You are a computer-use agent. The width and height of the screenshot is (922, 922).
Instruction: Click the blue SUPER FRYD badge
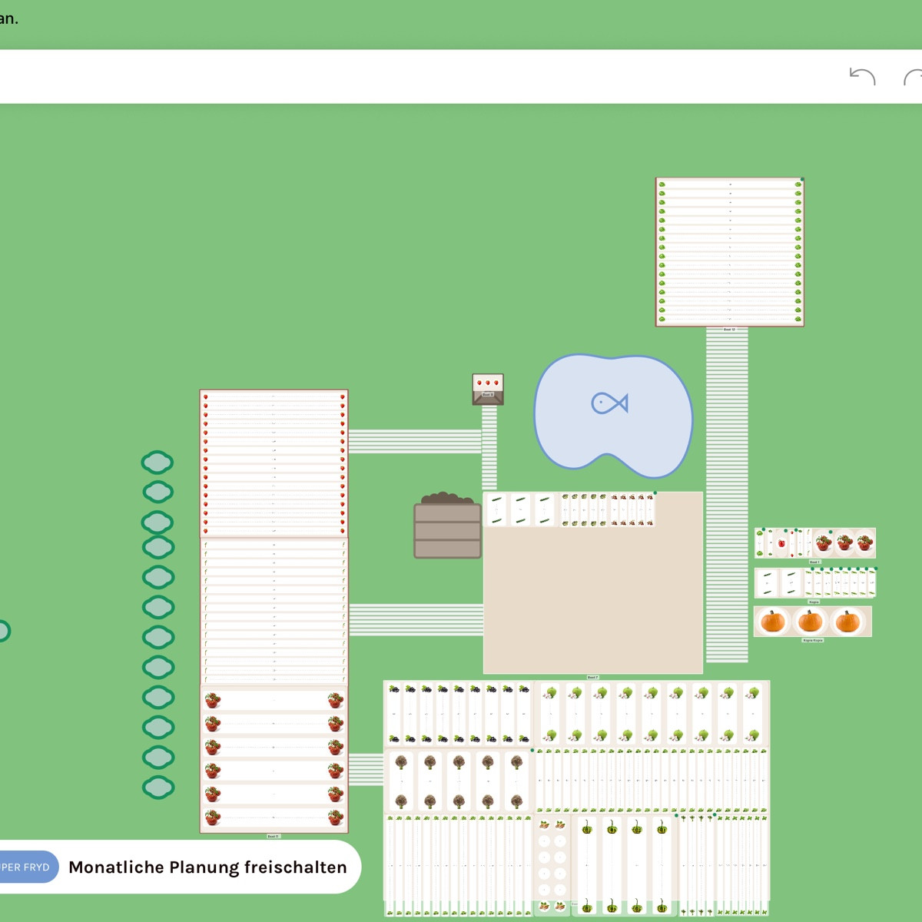pyautogui.click(x=27, y=867)
